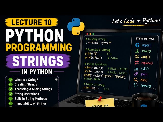
Task: Select the .lower() method label
Action: (146, 51)
